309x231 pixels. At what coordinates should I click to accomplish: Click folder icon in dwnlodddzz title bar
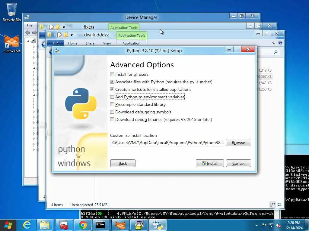49,35
